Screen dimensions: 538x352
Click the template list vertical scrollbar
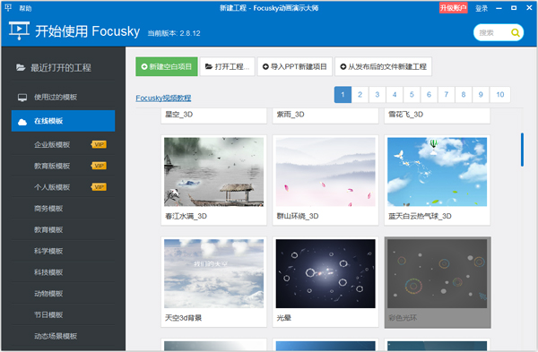(522, 150)
